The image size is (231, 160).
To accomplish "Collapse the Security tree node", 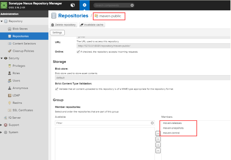I will [x=2, y=58].
